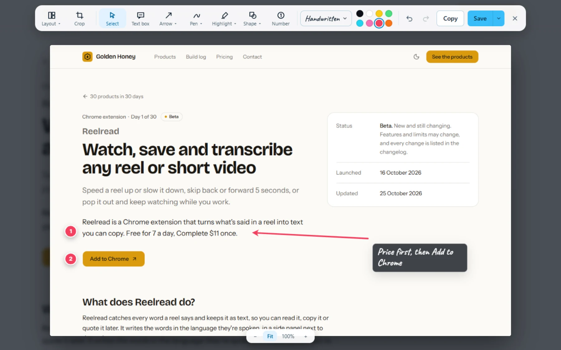Click the What does Reelread do? heading

[138, 302]
